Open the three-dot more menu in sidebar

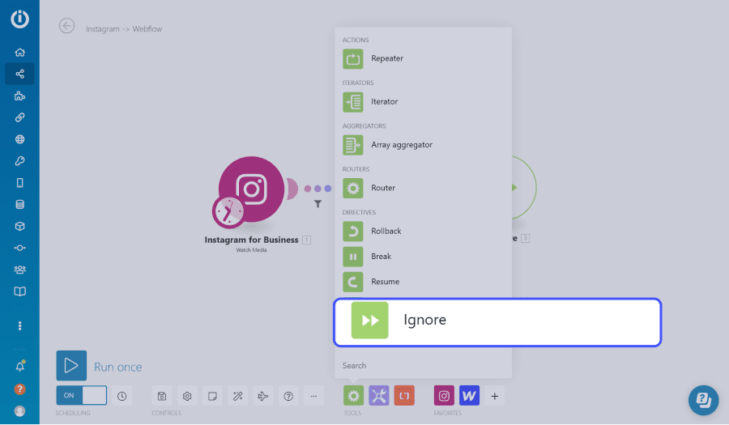click(x=19, y=326)
